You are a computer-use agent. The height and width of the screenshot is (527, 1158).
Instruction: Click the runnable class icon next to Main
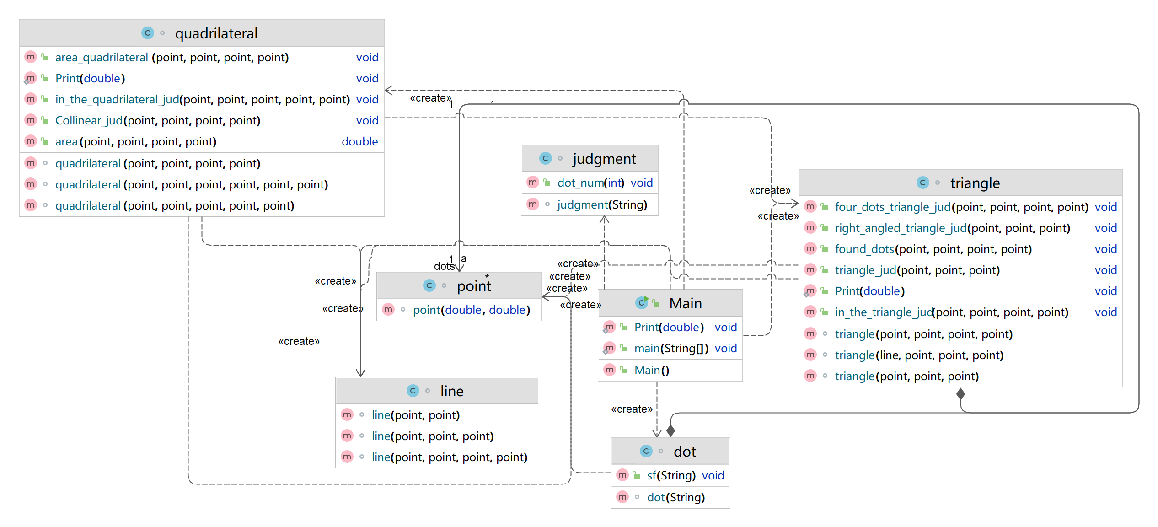click(x=642, y=302)
